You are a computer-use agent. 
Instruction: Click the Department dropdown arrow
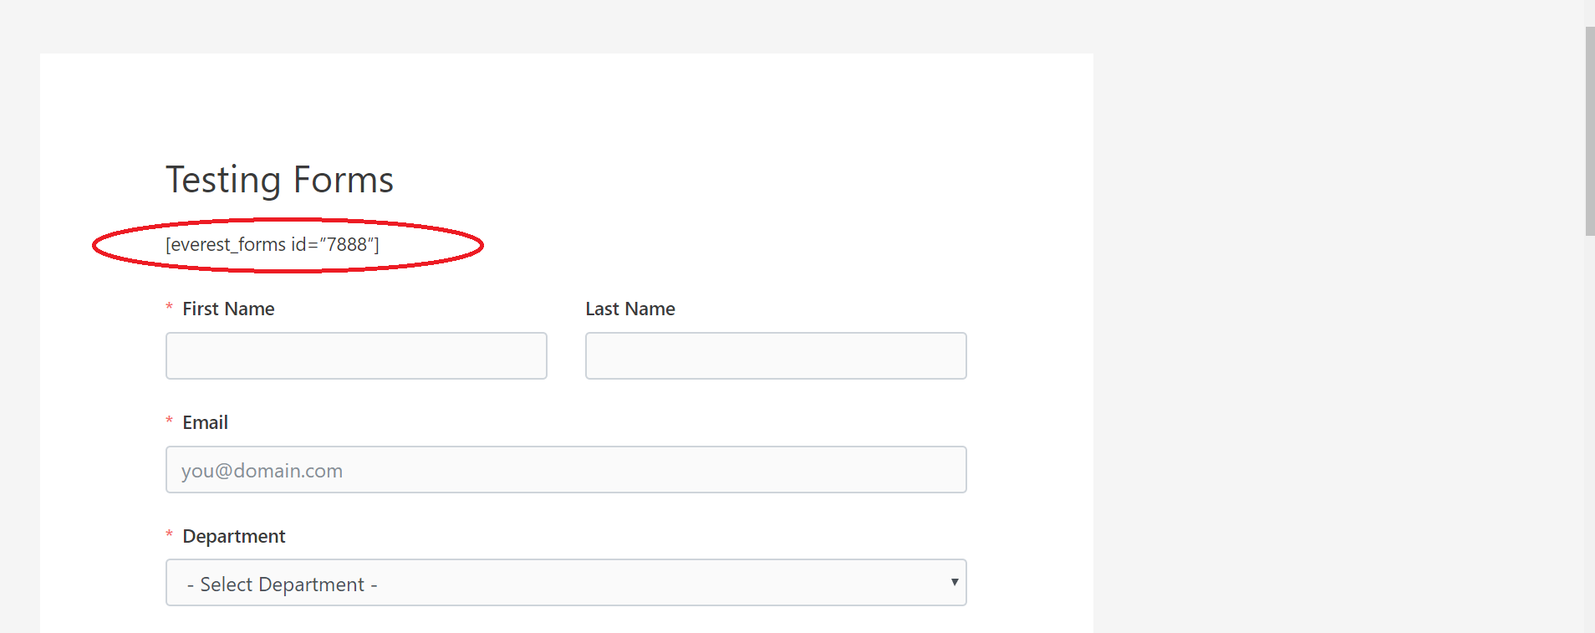(x=955, y=582)
